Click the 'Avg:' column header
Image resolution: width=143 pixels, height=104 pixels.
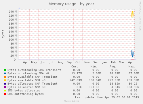coord(113,67)
